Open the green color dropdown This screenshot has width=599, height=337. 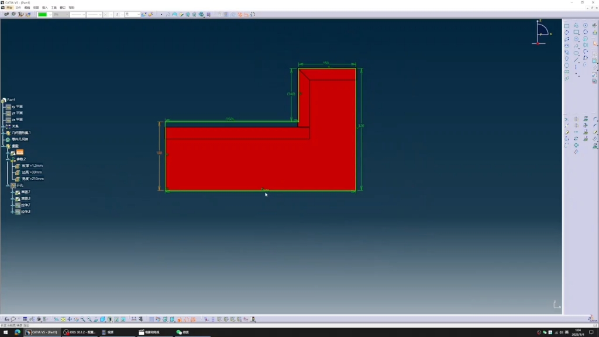[x=50, y=15]
